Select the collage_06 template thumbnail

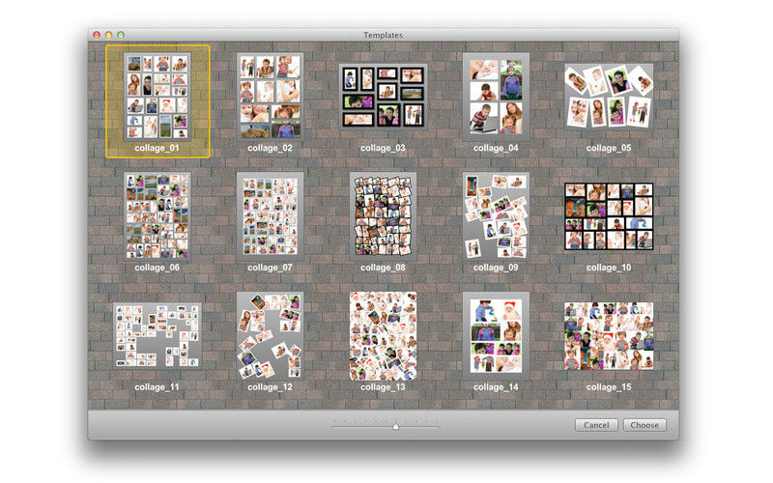pyautogui.click(x=157, y=215)
